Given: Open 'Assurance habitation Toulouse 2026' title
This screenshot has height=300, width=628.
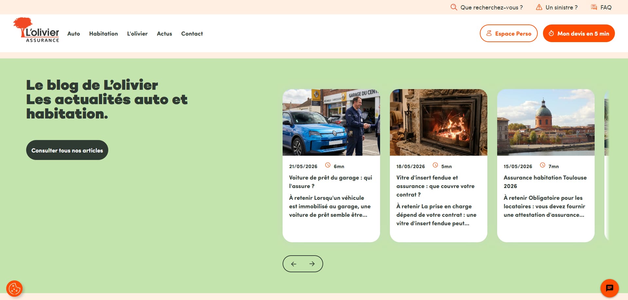Looking at the screenshot, I should 545,182.
